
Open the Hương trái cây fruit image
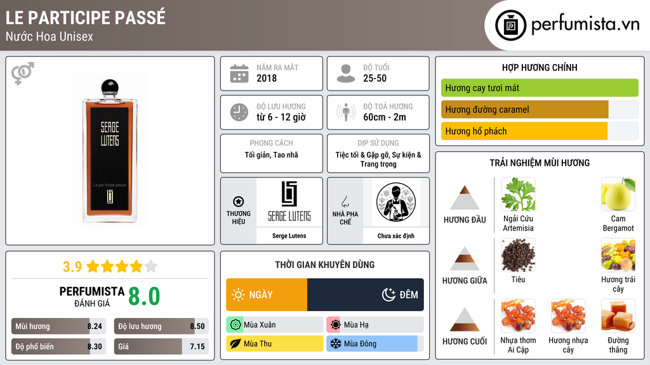(618, 255)
